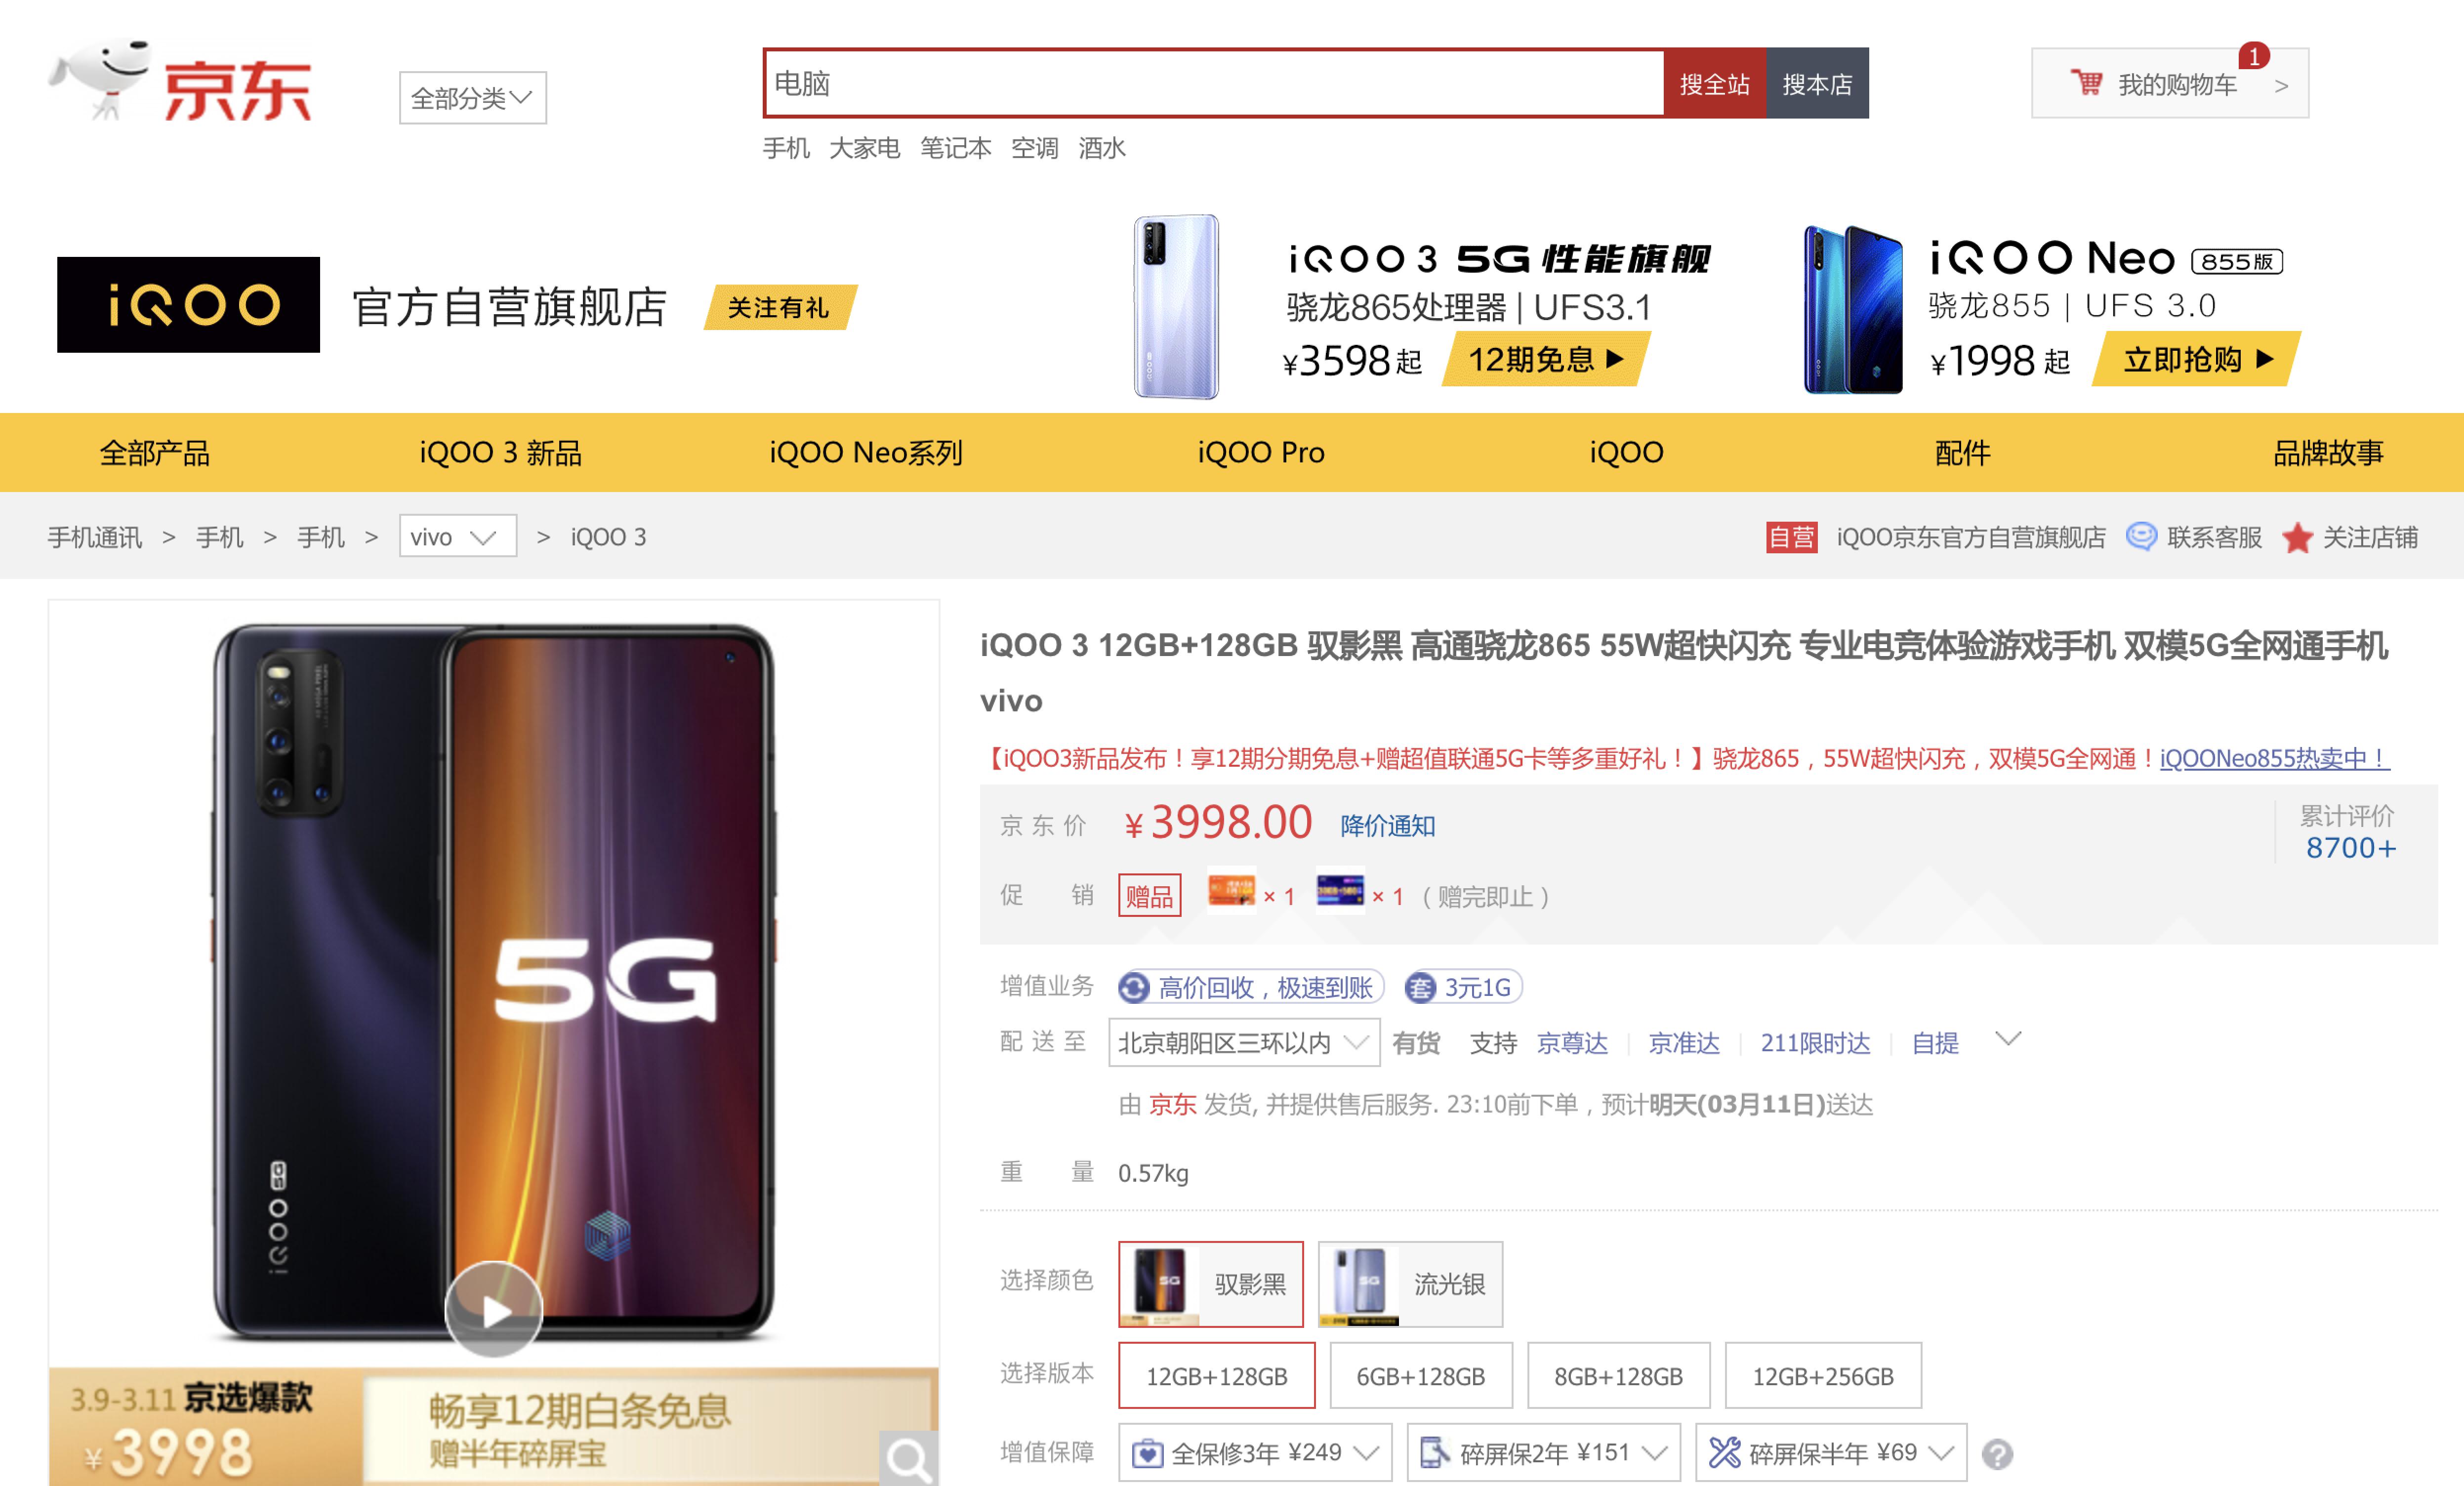Open the 全保修3年 ¥249 dropdown

pos(1255,1453)
